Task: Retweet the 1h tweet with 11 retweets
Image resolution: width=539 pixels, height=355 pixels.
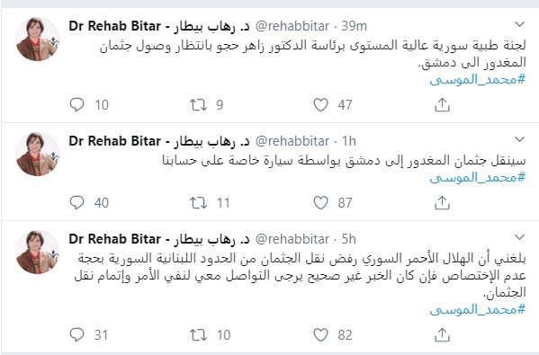Action: pos(198,202)
